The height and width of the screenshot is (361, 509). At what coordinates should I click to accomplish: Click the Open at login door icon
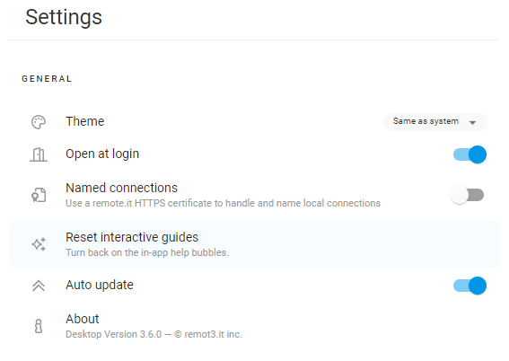pos(39,154)
